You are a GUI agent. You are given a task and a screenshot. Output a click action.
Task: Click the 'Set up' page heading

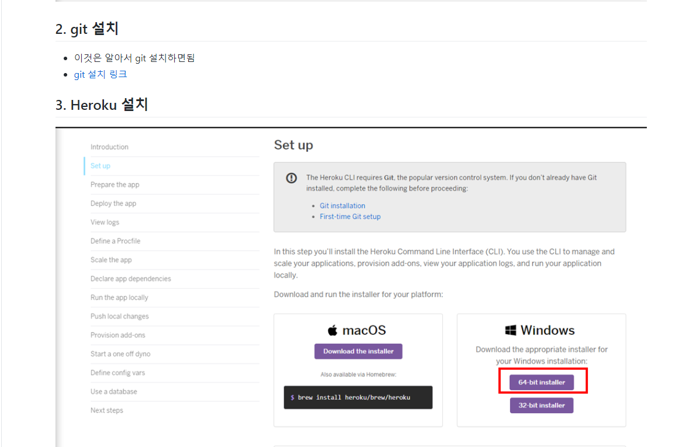pyautogui.click(x=293, y=145)
